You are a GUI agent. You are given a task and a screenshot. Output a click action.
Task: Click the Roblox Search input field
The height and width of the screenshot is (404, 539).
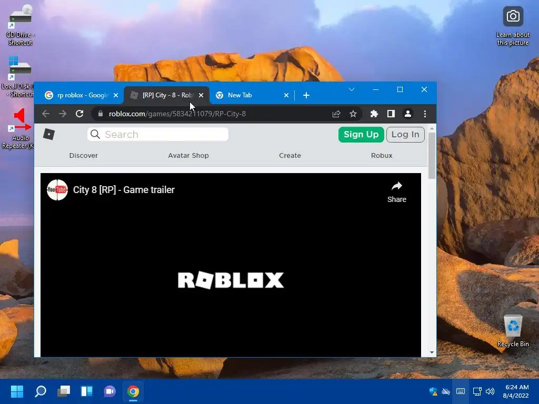(158, 134)
